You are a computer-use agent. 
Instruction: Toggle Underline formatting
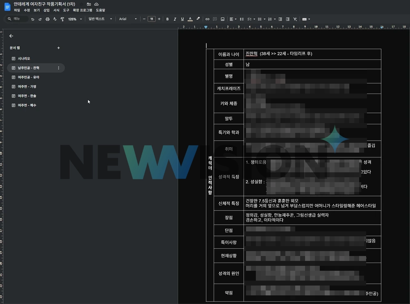pyautogui.click(x=182, y=19)
